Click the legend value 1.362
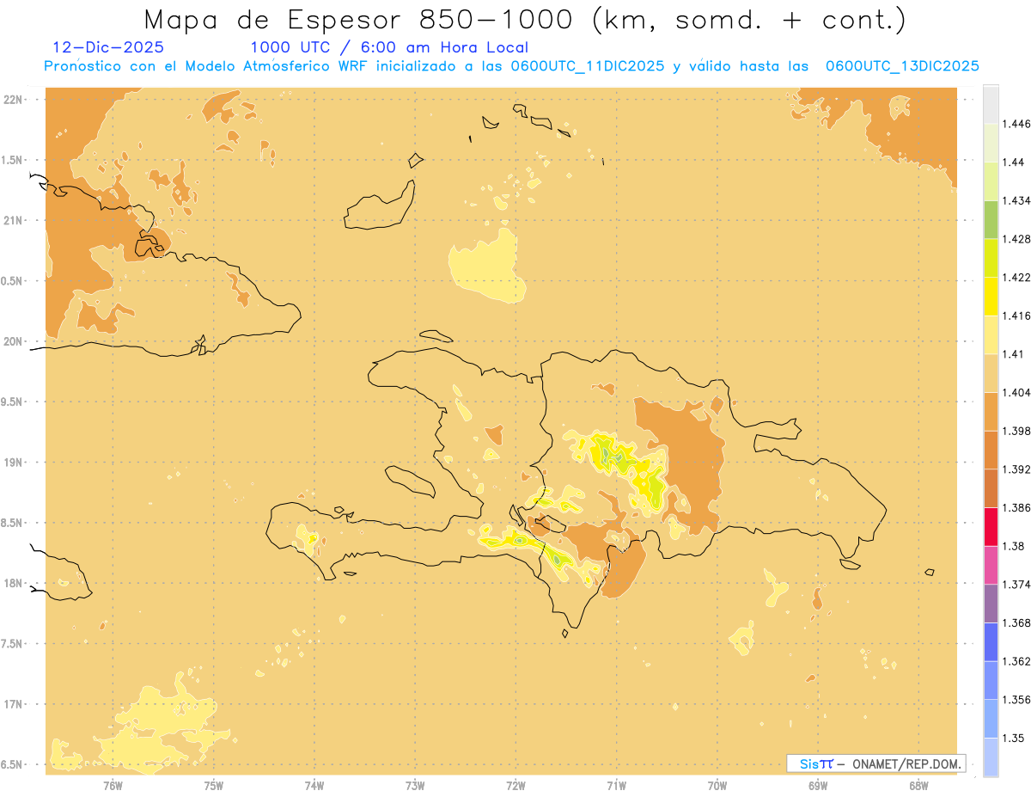This screenshot has width=1031, height=797. pos(1017,661)
